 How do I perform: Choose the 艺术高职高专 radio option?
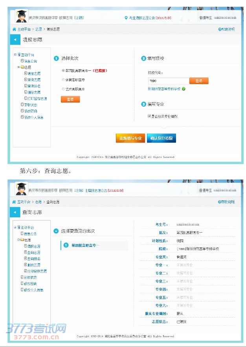click(x=63, y=89)
